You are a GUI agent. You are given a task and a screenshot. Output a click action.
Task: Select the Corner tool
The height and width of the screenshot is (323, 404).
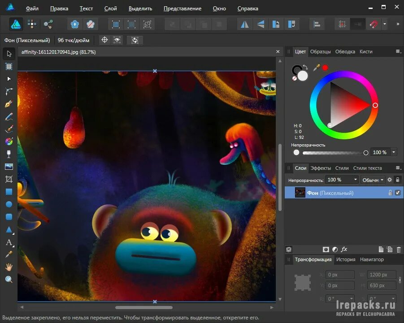tap(9, 91)
